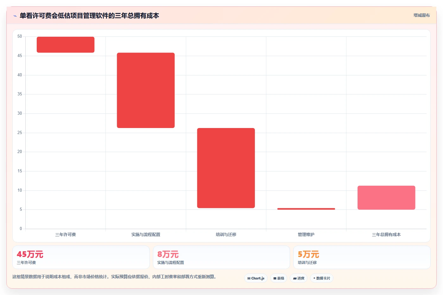This screenshot has width=443, height=295.
Task: Select the 进度 tag chip
Action: [x=299, y=278]
